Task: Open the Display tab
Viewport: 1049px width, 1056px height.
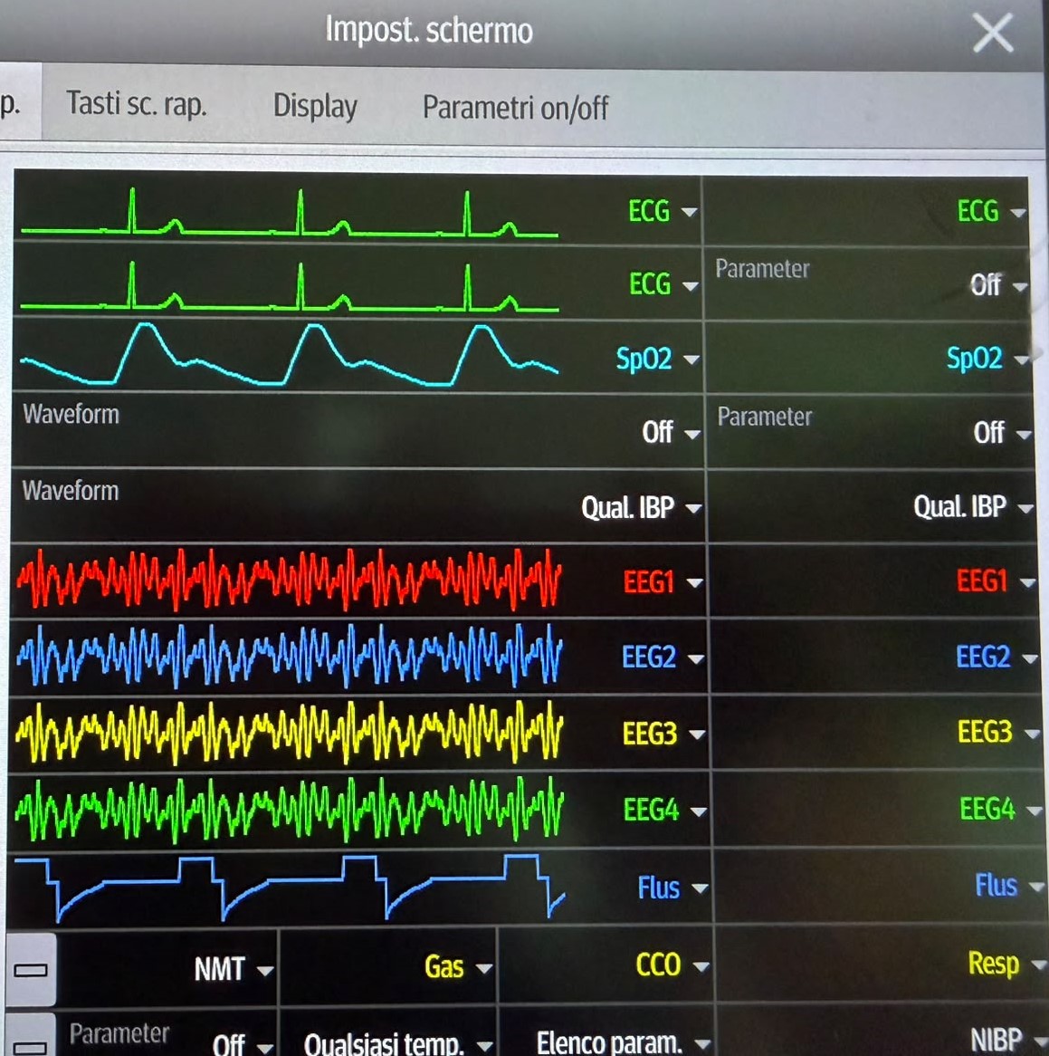Action: 315,106
